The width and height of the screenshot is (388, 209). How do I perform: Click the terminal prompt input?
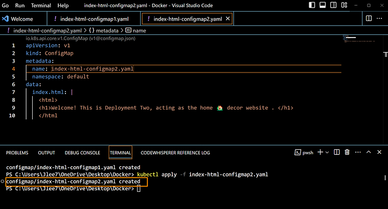click(139, 189)
